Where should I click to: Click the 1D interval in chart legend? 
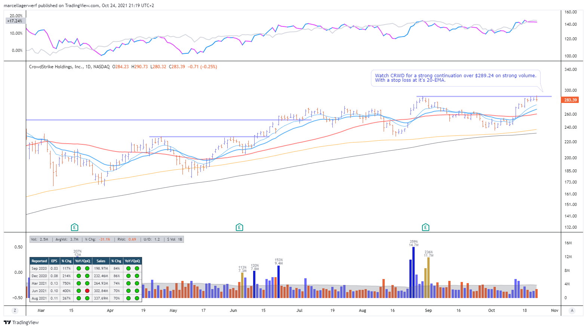coord(88,67)
